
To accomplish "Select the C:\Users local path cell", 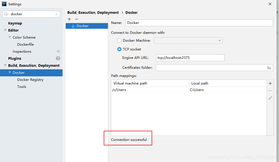I will coord(228,90).
